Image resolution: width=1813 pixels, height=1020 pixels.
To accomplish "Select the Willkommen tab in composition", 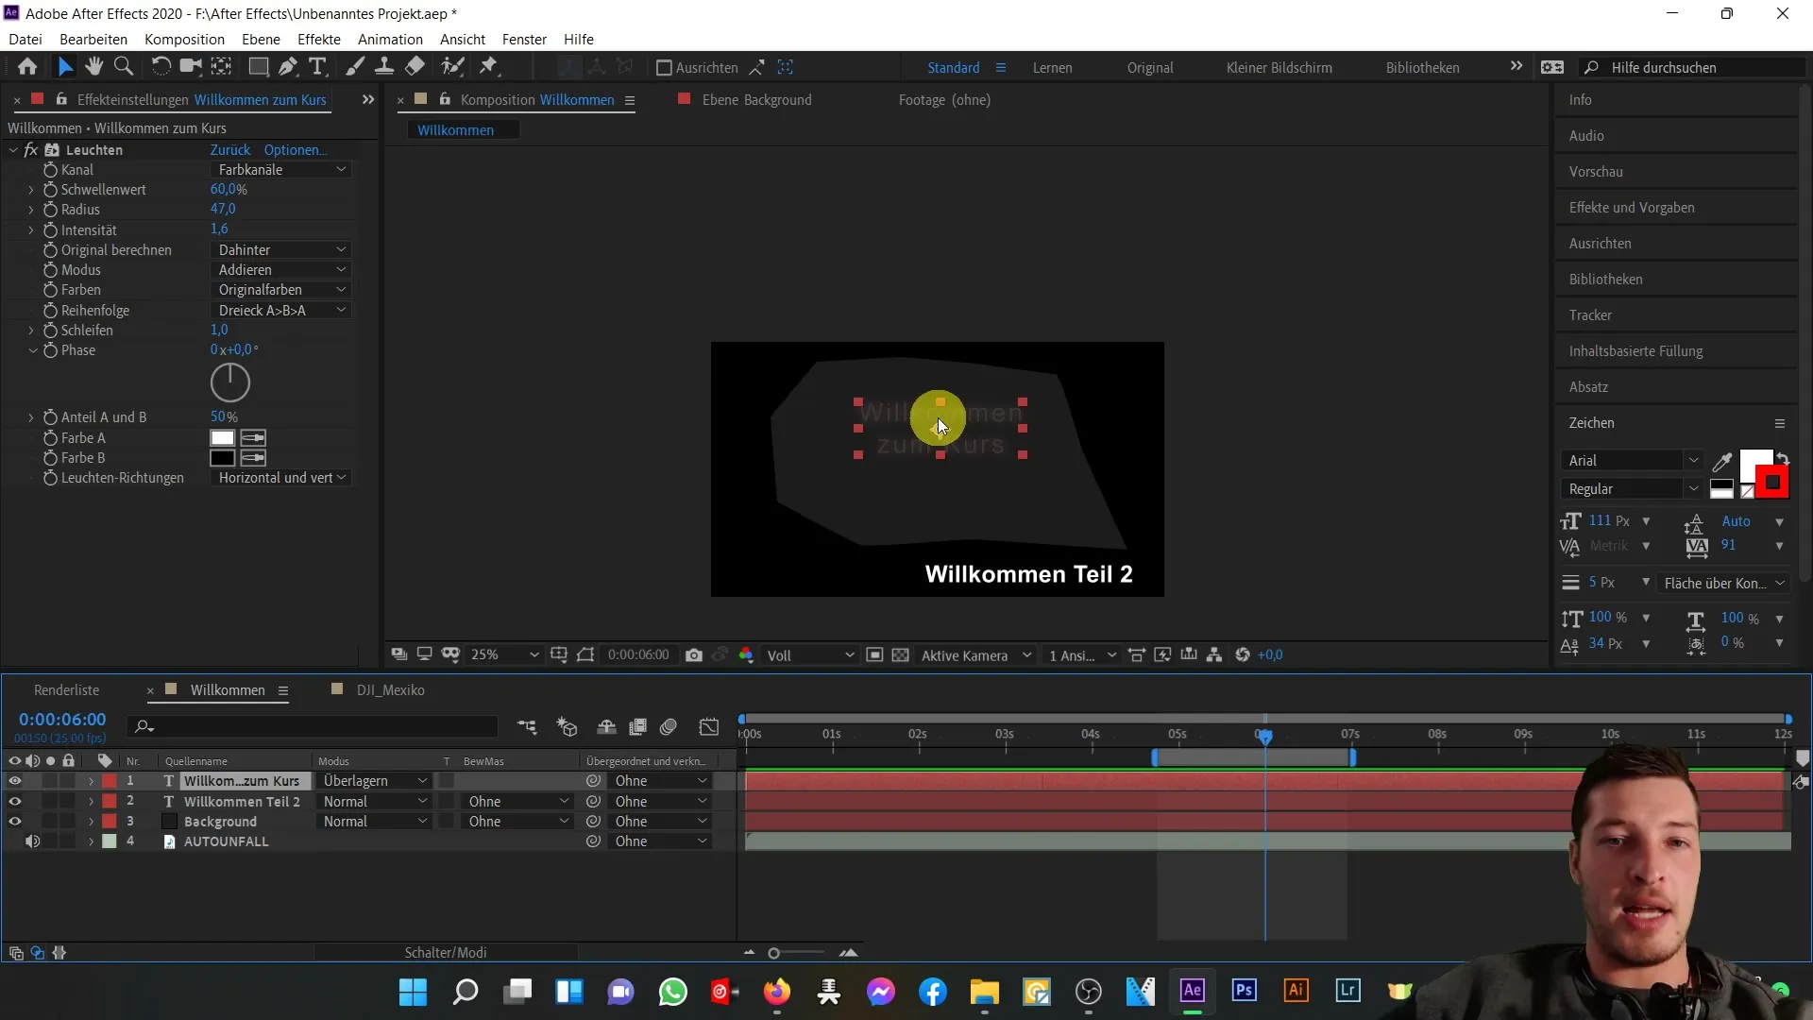I will [x=456, y=129].
